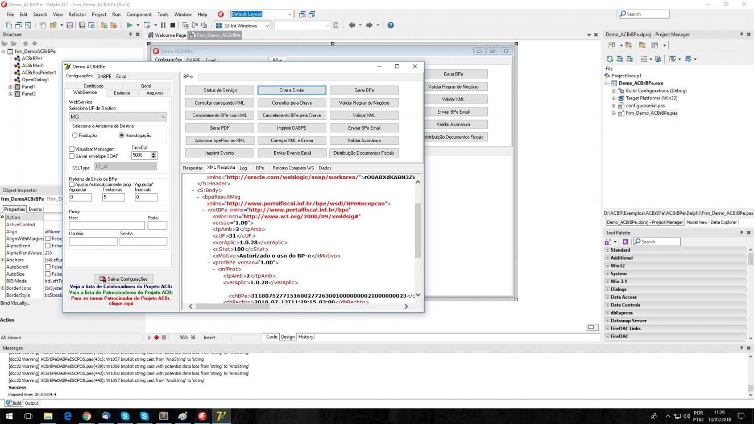Expand the Panel1 node in Structure
The image size is (754, 424).
click(10, 87)
